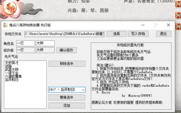This screenshot has height=113, width=181.
Task: Remove the selected trait with 移除选中
Action: point(67,64)
